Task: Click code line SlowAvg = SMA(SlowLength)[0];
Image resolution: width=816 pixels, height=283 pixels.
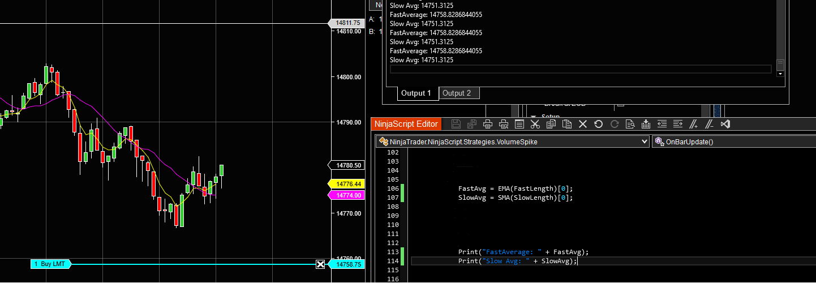Action: (x=516, y=198)
